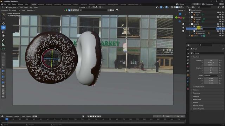
Task: Disable the Camera row render icon
Action: coord(223,36)
